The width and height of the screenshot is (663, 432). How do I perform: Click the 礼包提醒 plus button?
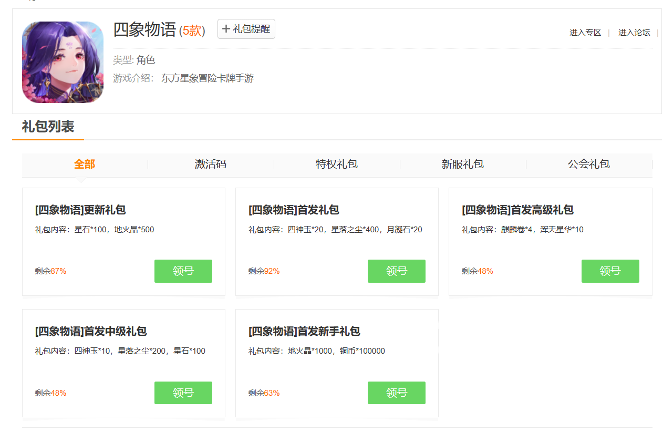[x=246, y=29]
